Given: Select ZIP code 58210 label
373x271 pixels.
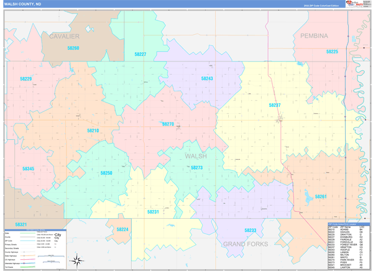Looking at the screenshot, I should coord(93,131).
